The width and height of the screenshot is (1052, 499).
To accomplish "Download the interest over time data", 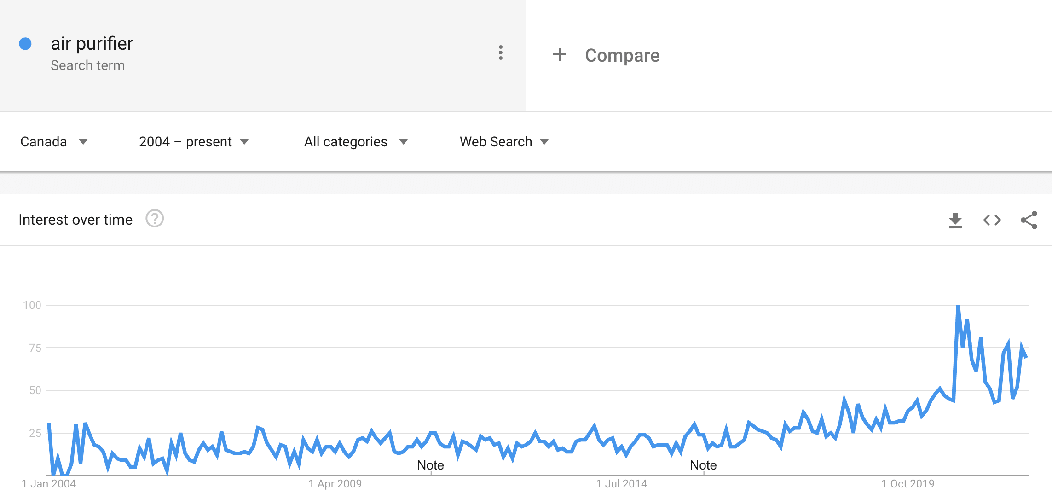I will click(955, 220).
